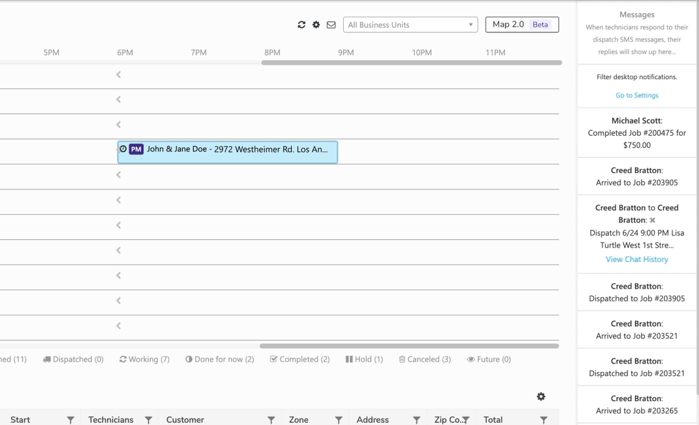Open the table settings gear above the Total column
Viewport: 699px width, 425px height.
(x=540, y=397)
